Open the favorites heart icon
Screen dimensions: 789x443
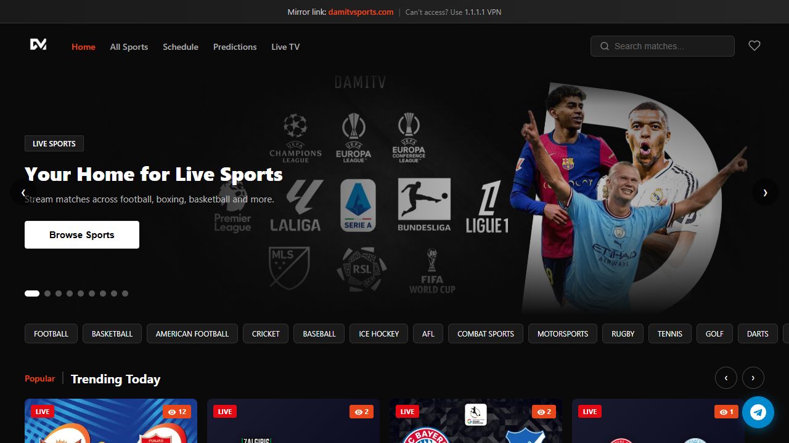[754, 46]
